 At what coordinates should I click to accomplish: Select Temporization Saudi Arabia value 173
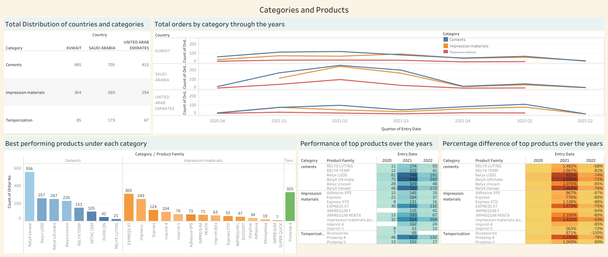(111, 120)
